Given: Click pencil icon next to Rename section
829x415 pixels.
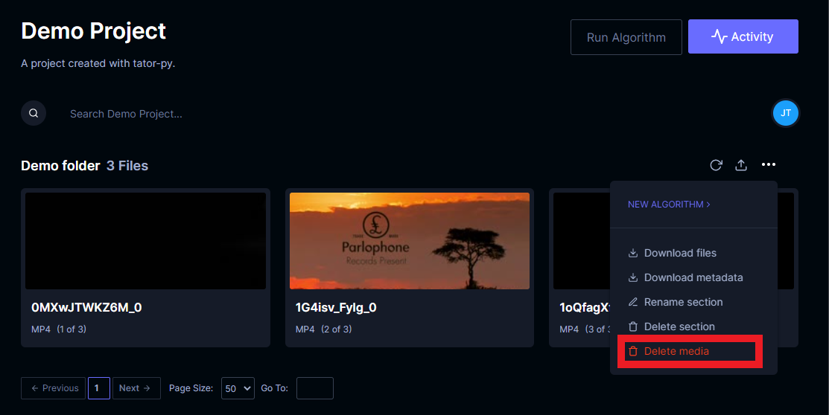Looking at the screenshot, I should click(633, 302).
